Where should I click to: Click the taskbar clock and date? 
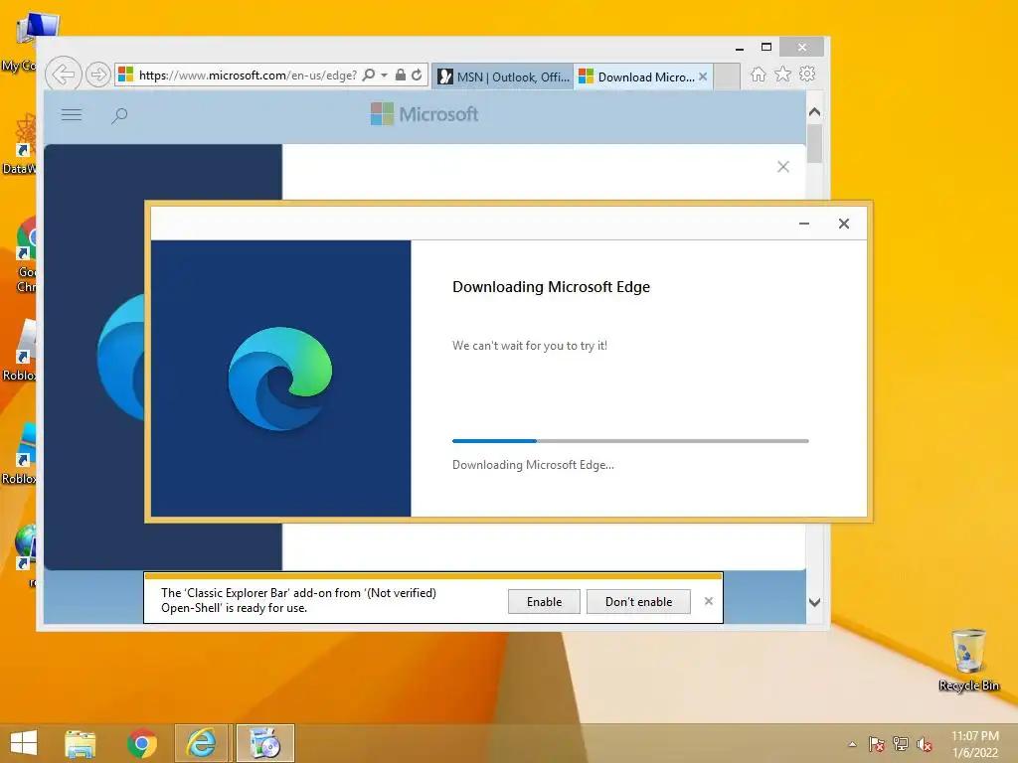[975, 744]
